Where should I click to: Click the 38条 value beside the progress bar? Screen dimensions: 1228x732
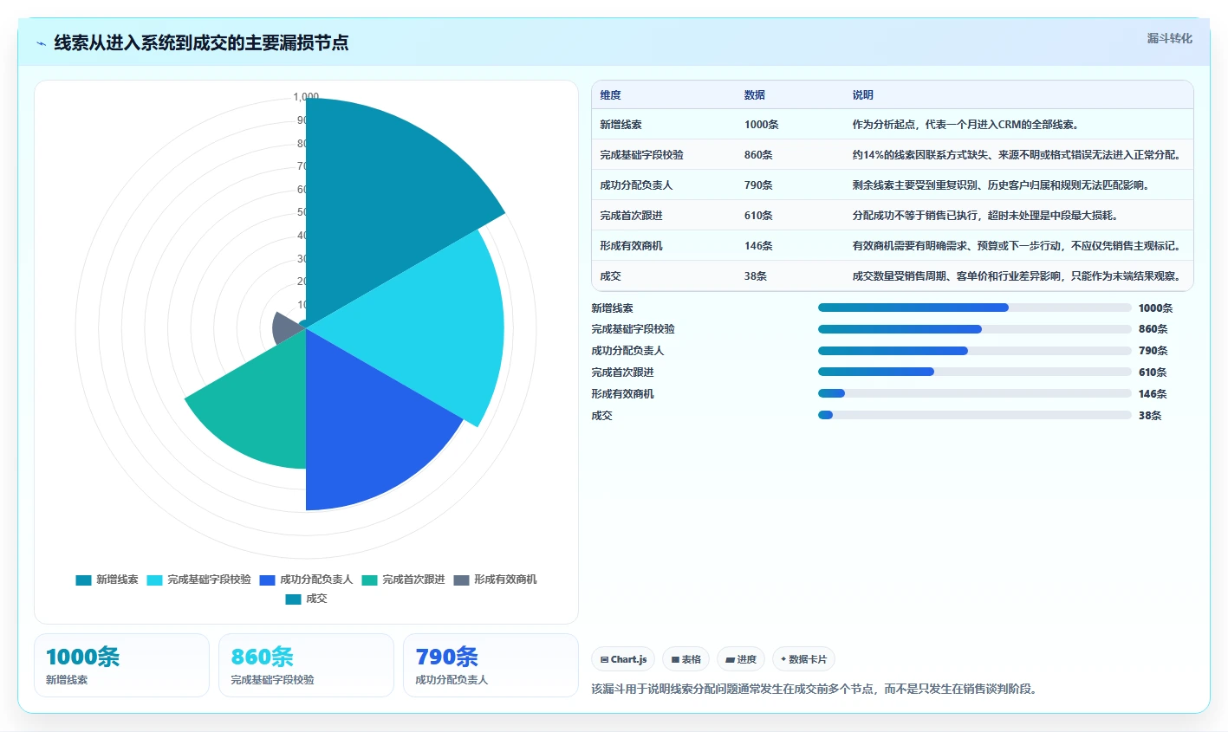(1150, 416)
